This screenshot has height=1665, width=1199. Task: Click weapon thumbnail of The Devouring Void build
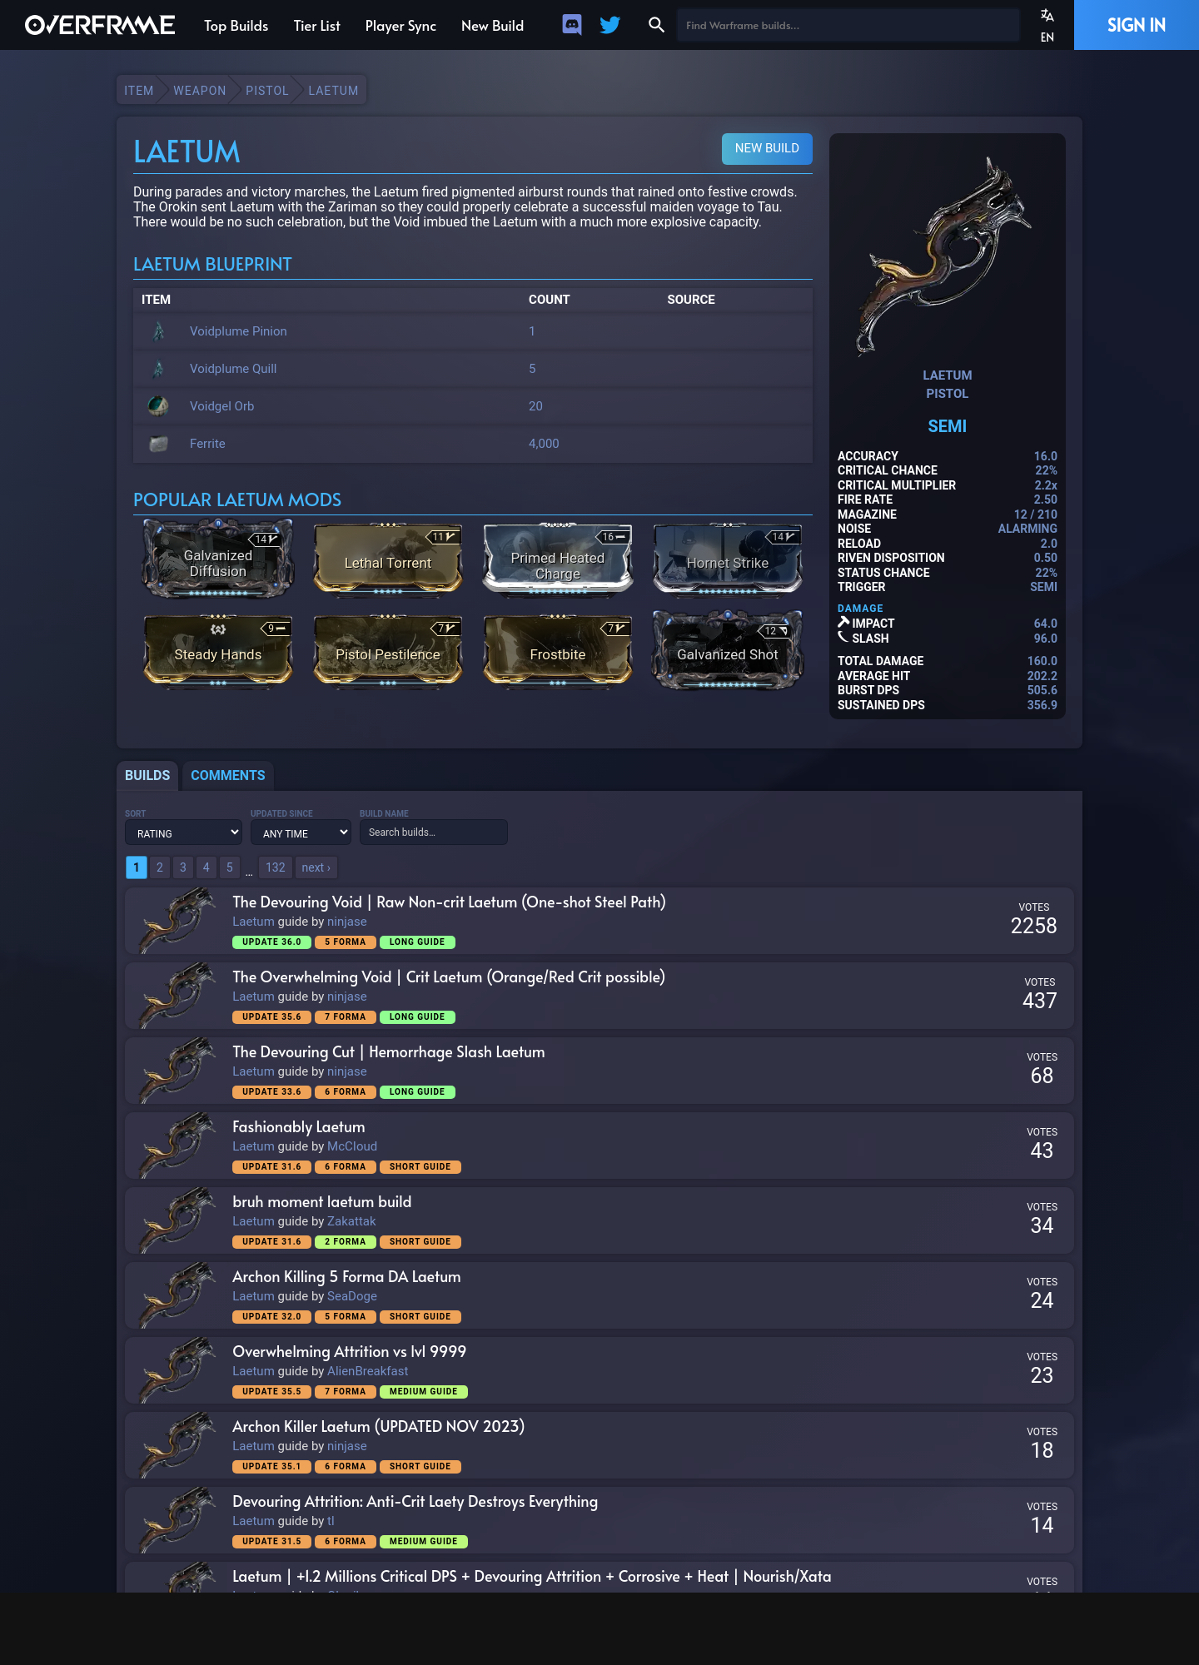tap(177, 921)
